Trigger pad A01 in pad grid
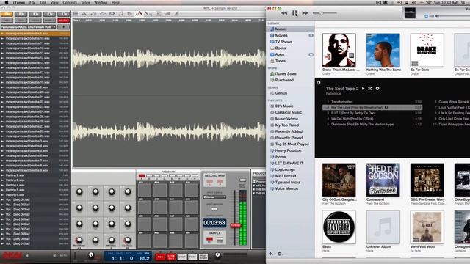 (145, 241)
